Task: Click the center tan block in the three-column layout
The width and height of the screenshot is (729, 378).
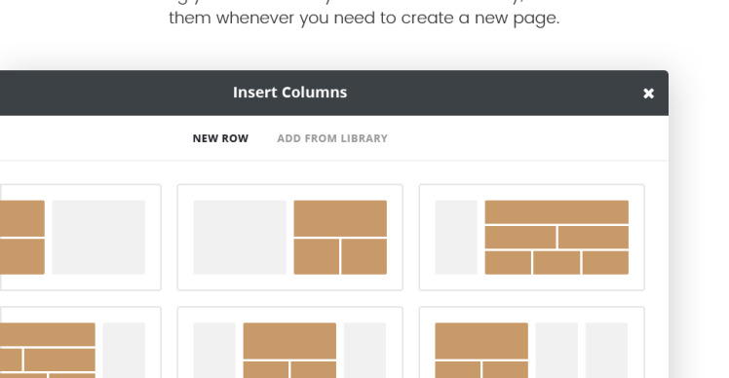Action: [289, 341]
